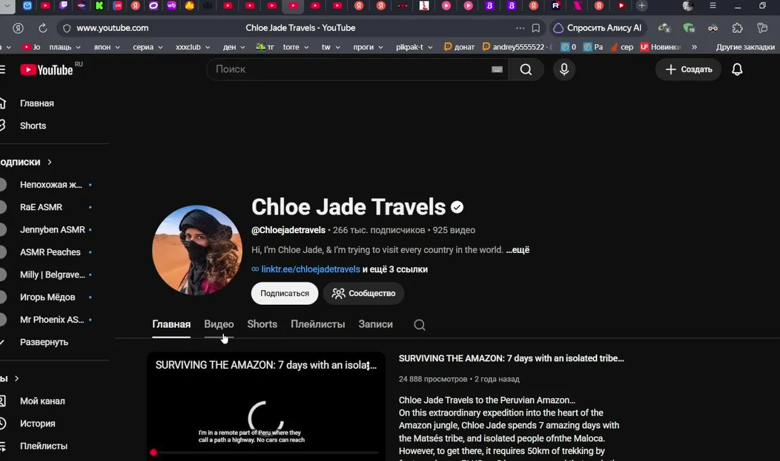Open the YouTube home logo
The width and height of the screenshot is (780, 461).
[47, 70]
